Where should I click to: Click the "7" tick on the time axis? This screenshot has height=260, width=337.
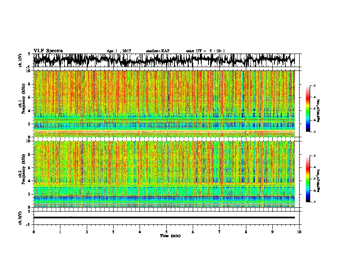tap(220, 232)
